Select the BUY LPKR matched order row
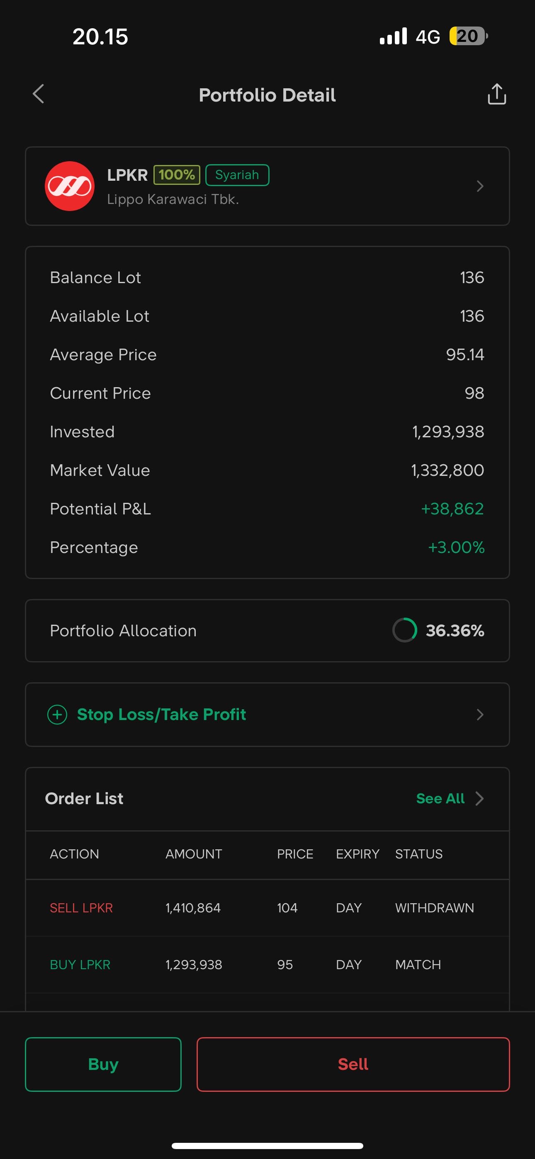This screenshot has height=1159, width=535. click(267, 965)
